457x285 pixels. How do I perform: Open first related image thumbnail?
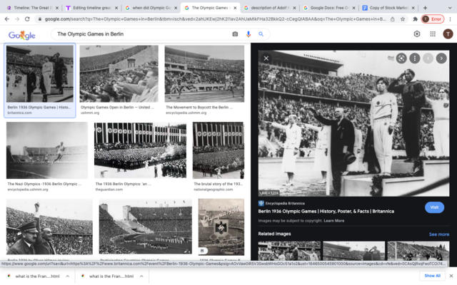click(x=289, y=251)
